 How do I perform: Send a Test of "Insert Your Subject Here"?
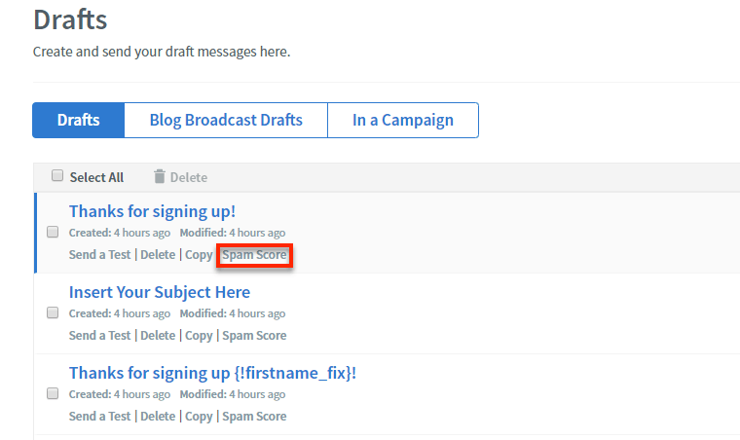[99, 336]
